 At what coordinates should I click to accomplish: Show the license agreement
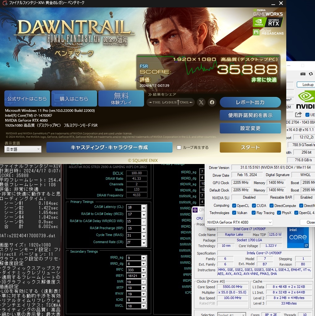click(250, 115)
